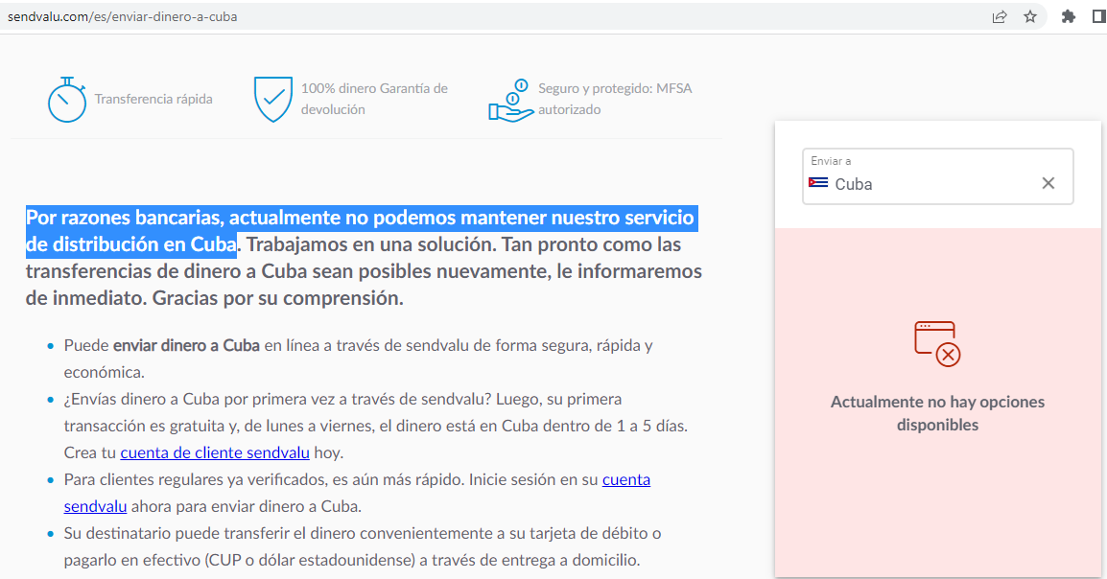Click the bullet starting '¿Envías dinero a Cuba'
Image resolution: width=1107 pixels, height=579 pixels.
click(x=376, y=426)
